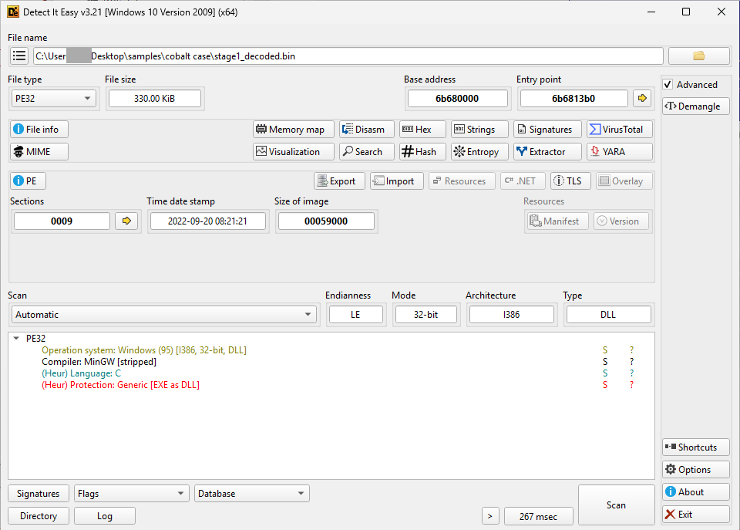The image size is (740, 530).
Task: Click the Entry point field 6b6813b0
Action: [x=573, y=98]
